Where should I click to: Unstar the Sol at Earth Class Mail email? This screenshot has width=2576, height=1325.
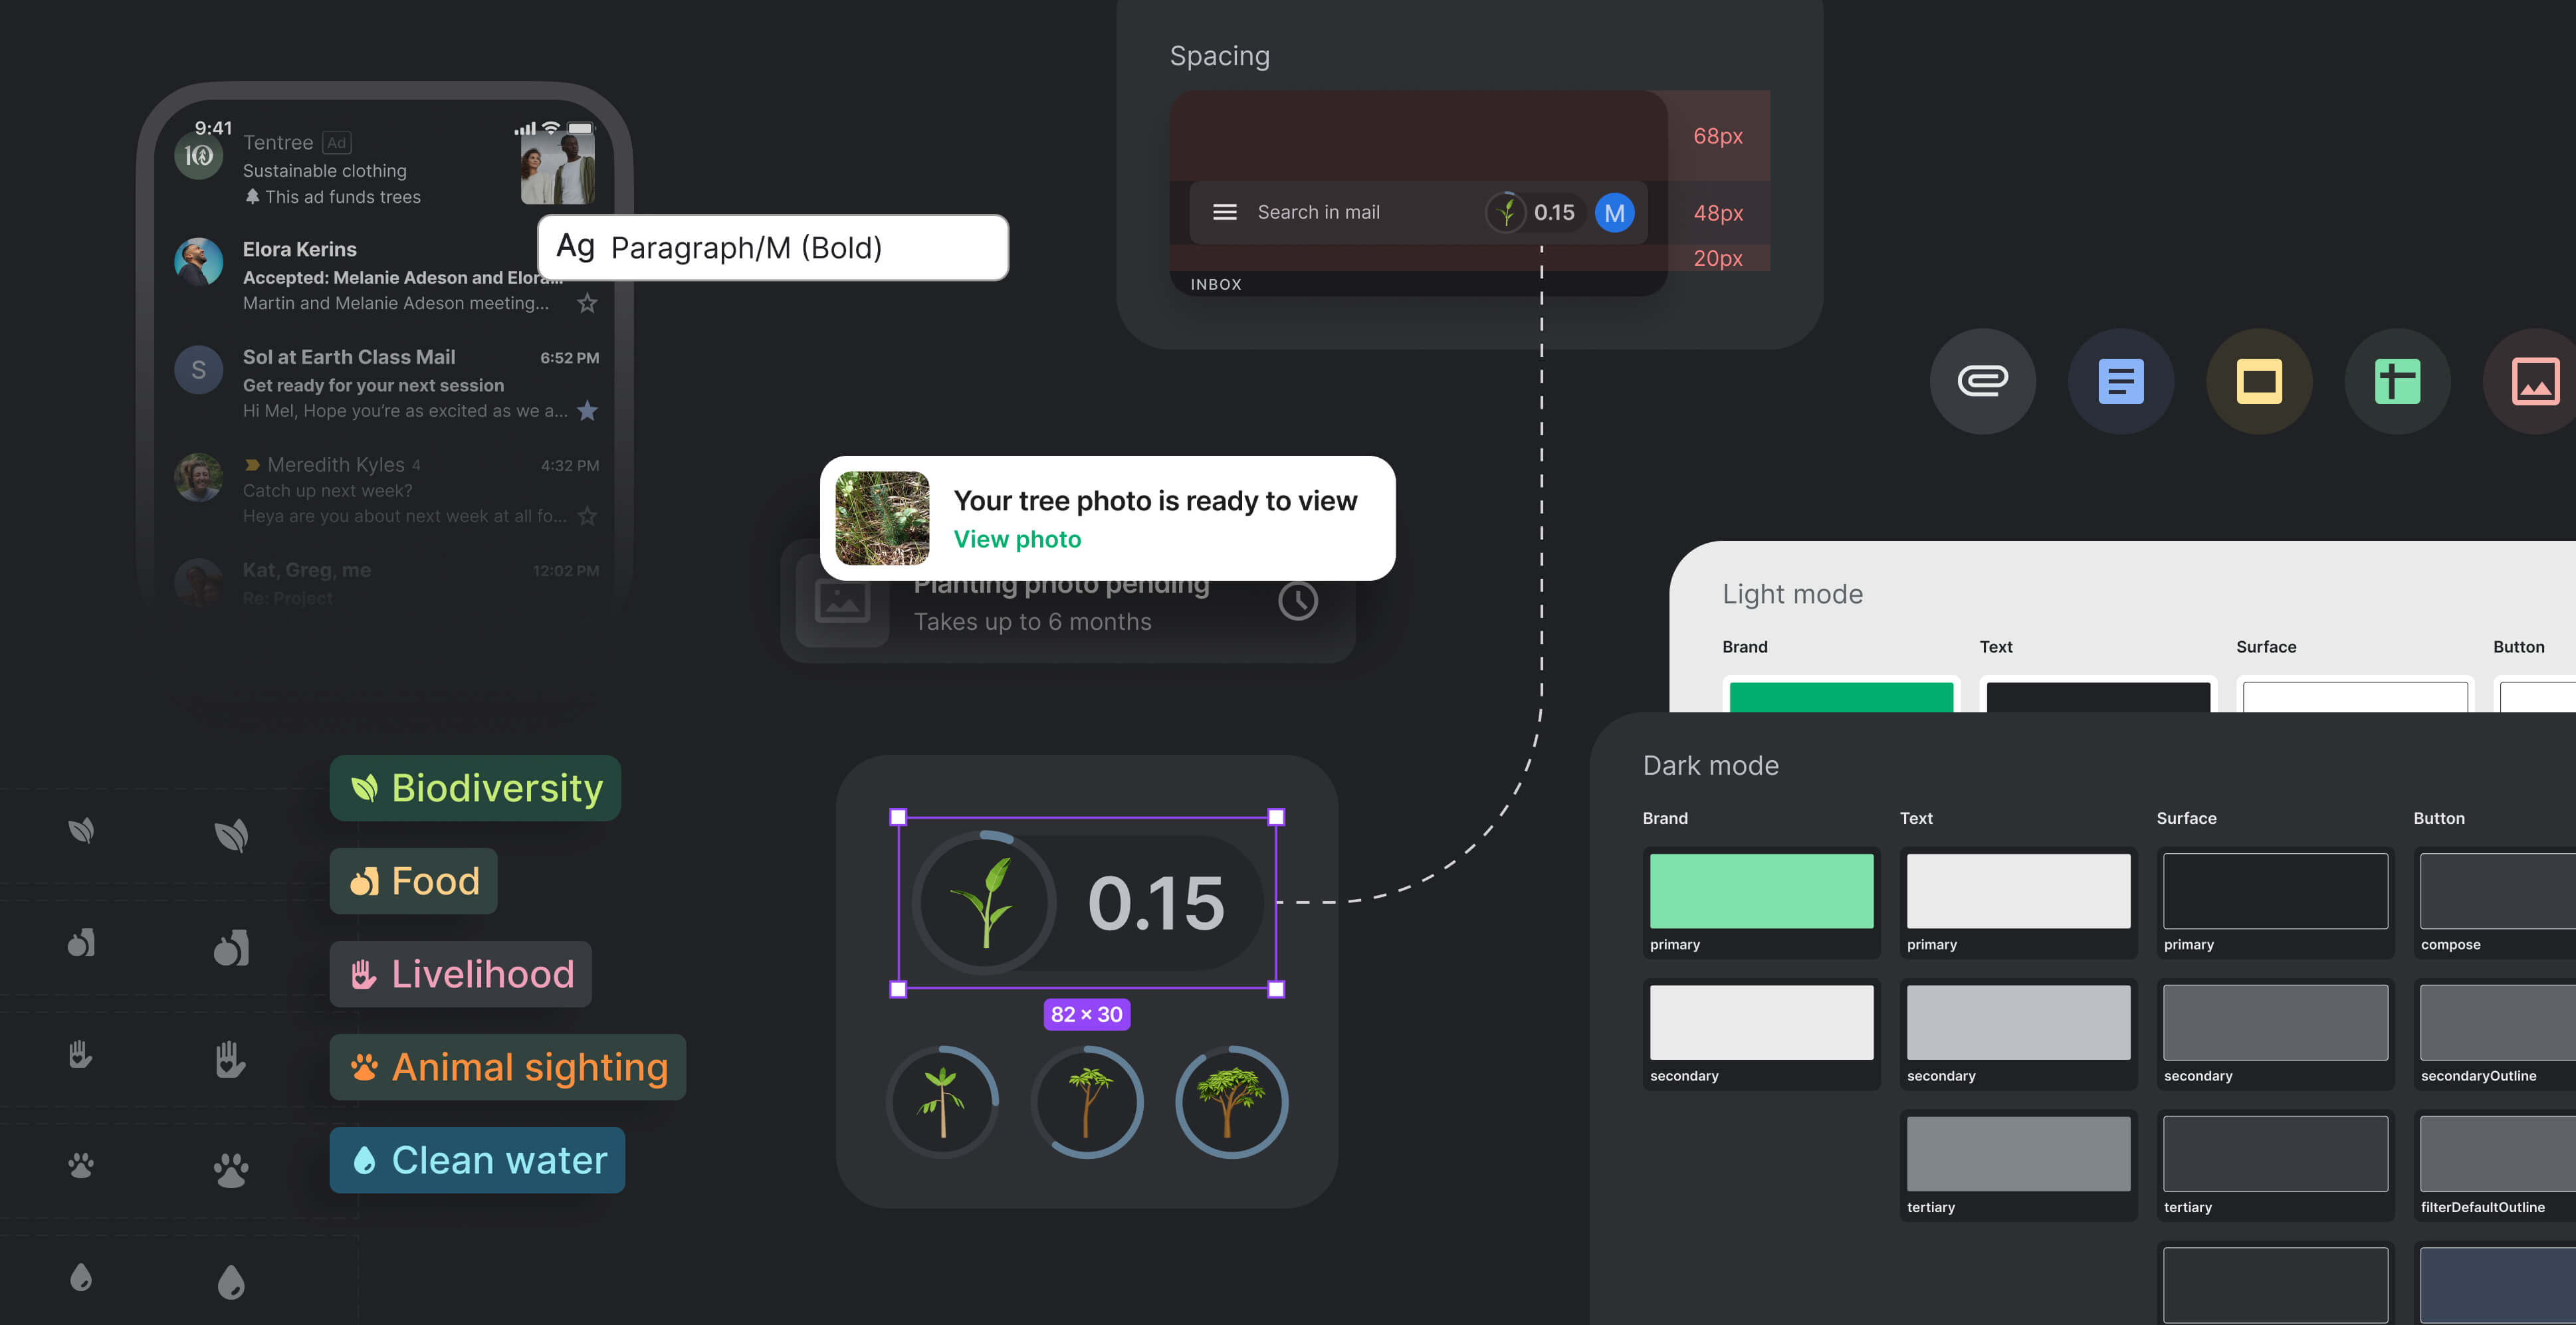[587, 410]
